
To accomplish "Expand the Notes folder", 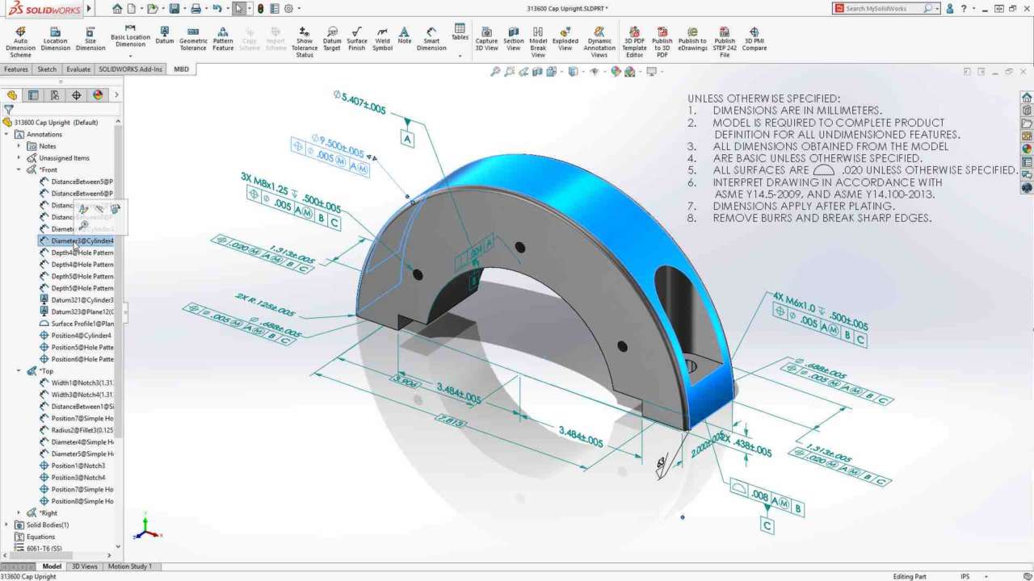I will [x=19, y=147].
